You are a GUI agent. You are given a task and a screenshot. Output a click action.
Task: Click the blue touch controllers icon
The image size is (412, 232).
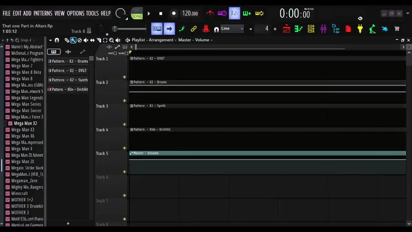tap(385, 29)
